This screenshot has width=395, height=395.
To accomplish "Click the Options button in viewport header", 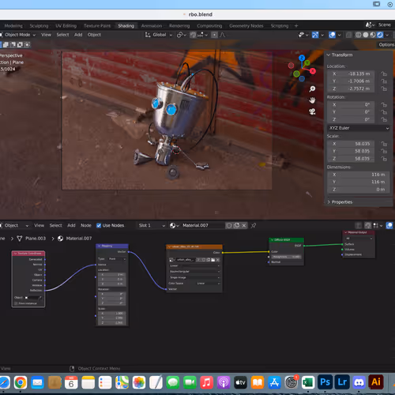I will tap(386, 45).
